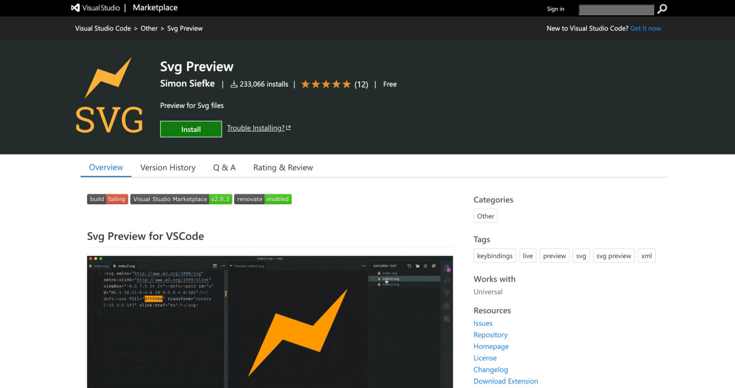Open the Rating & Review tab
Image resolution: width=735 pixels, height=388 pixels.
283,167
